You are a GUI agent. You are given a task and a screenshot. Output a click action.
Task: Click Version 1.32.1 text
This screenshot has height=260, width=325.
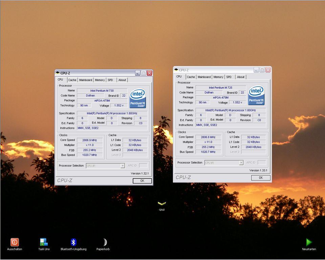[x=140, y=174]
